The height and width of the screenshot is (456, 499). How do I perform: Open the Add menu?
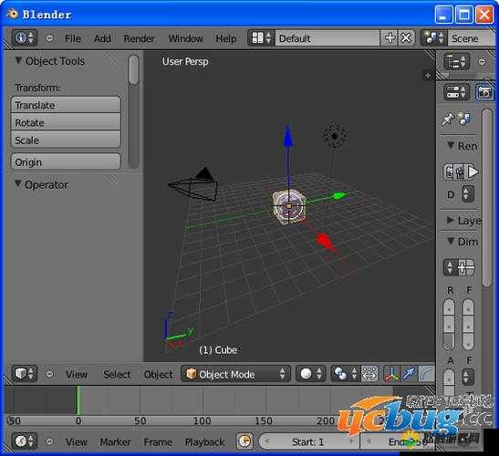(102, 38)
